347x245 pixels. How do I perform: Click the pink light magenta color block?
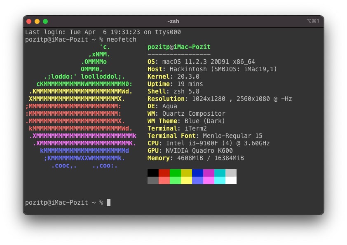pyautogui.click(x=209, y=180)
